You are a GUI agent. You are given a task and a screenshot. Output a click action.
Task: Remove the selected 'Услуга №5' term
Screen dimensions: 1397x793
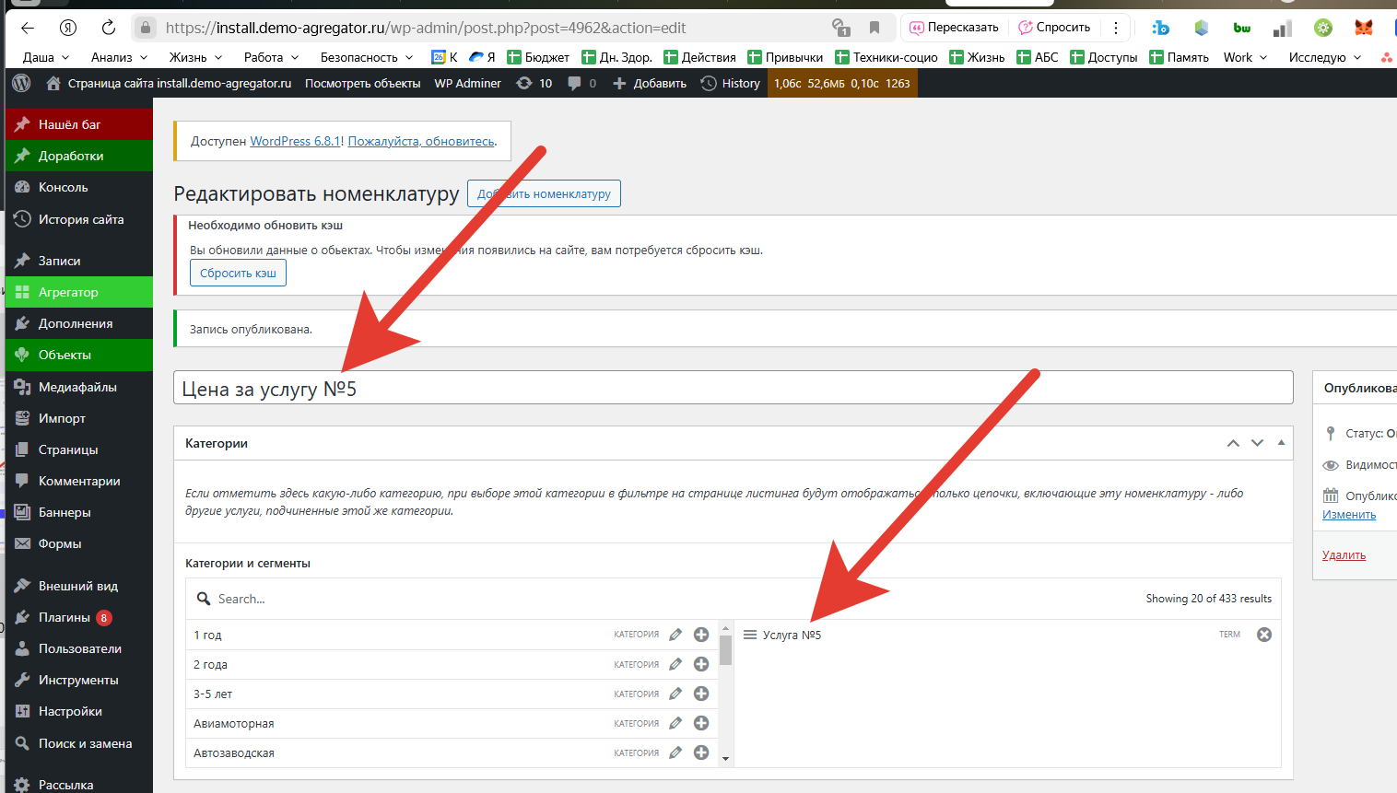click(1264, 635)
